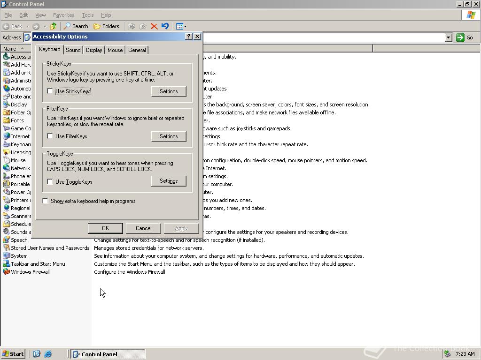Switch to the Mouse tab

pos(115,50)
